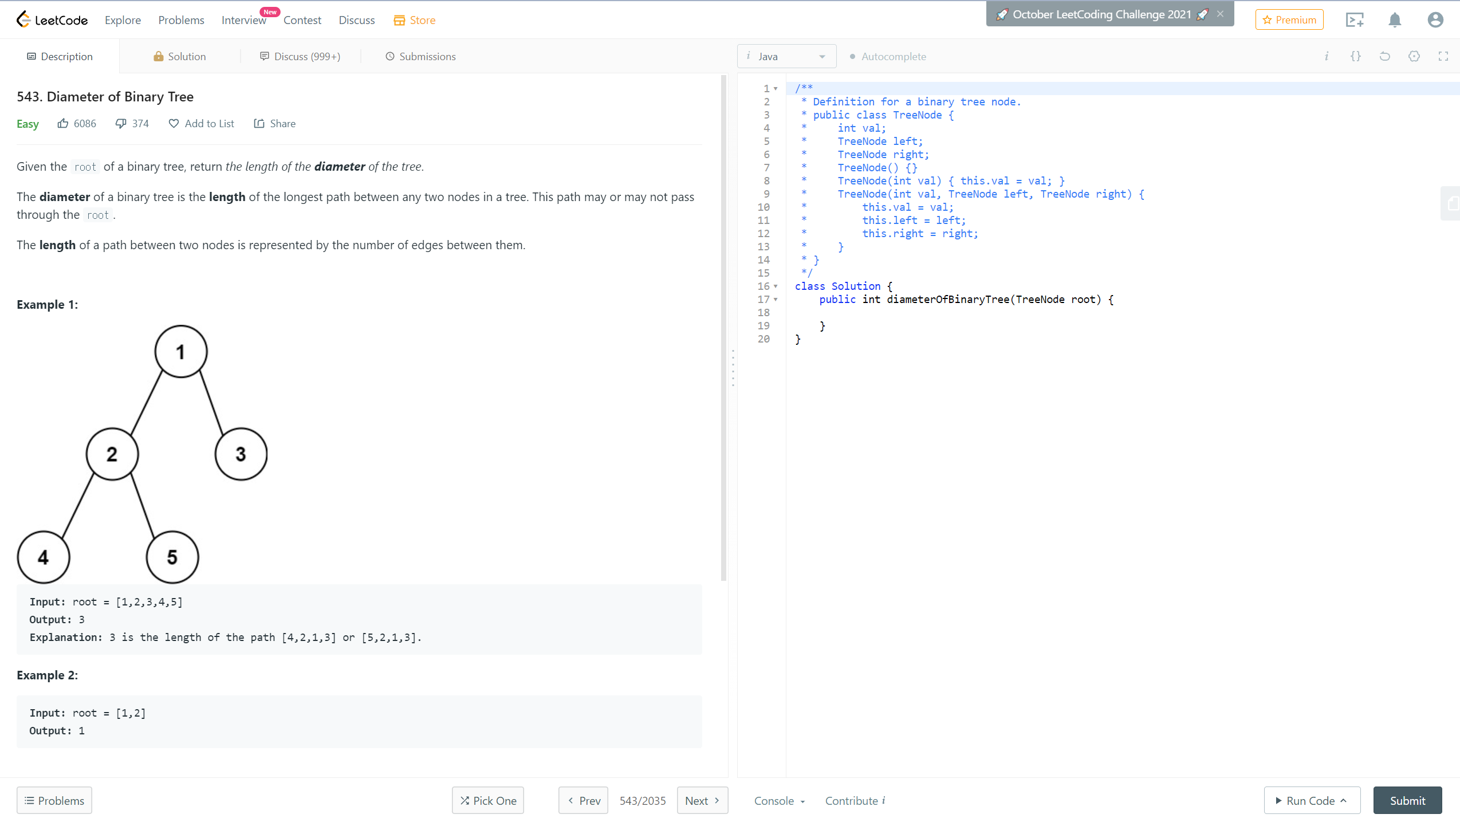Toggle Add to List heart
The height and width of the screenshot is (818, 1460).
(174, 123)
